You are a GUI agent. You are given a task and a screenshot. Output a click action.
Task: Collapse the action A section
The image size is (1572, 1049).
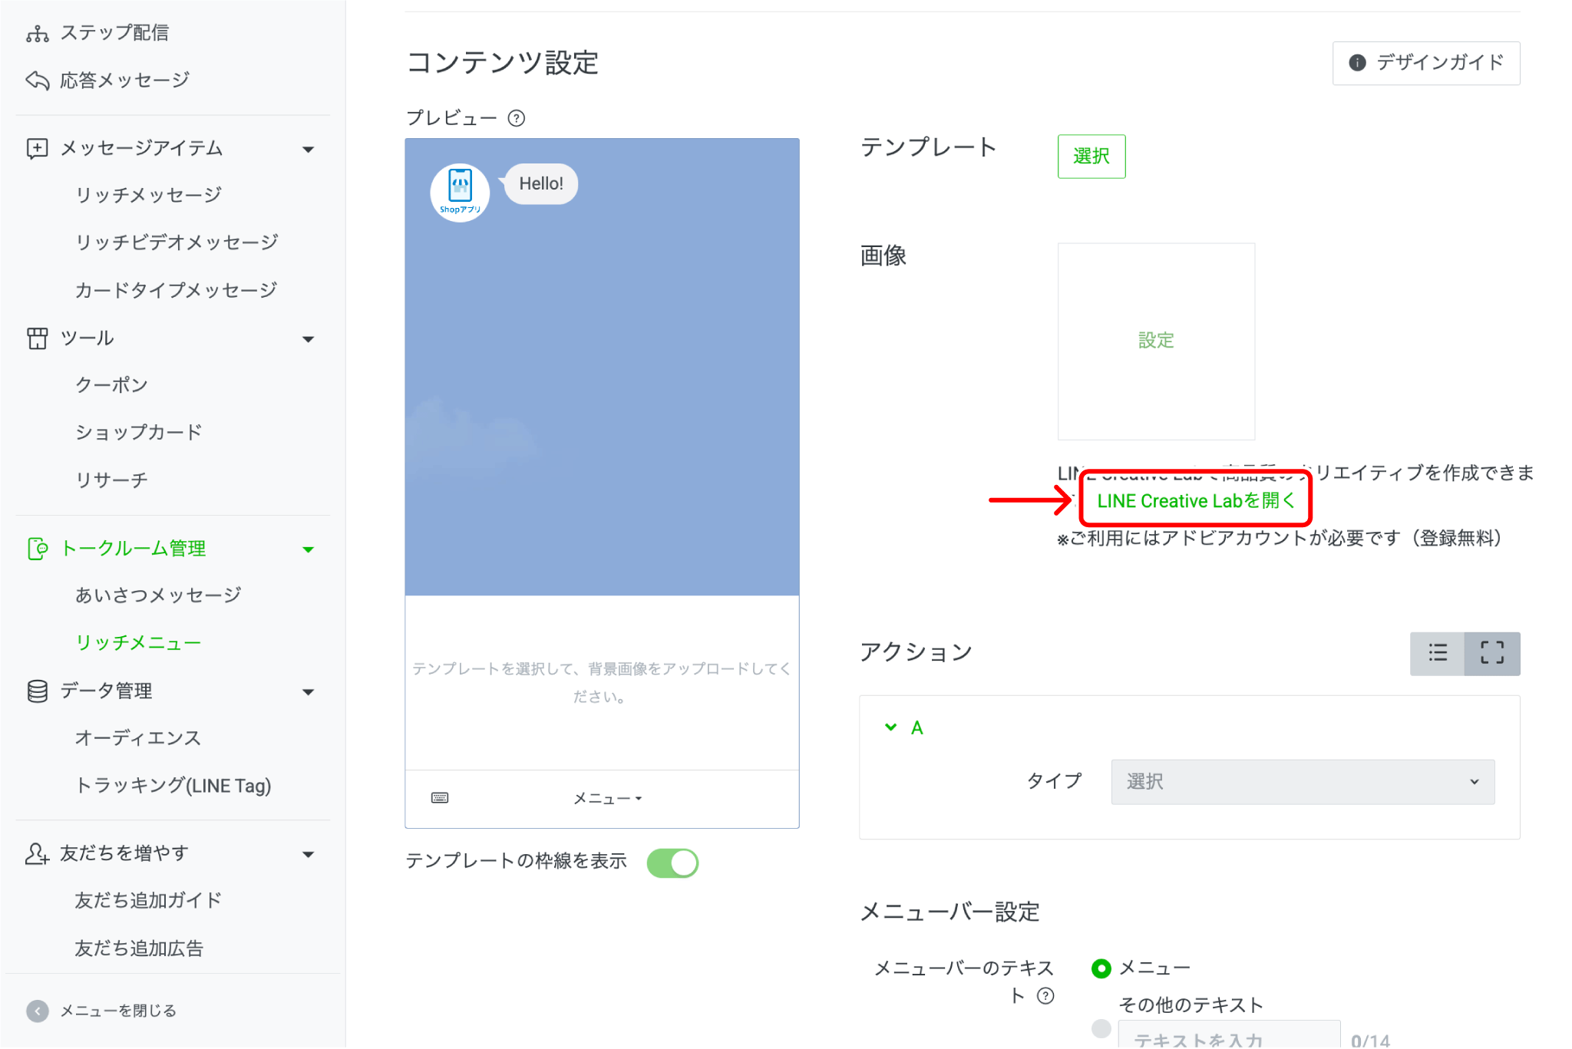tap(890, 727)
